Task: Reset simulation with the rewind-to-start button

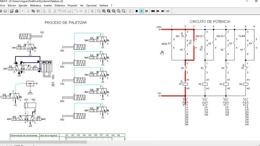Action: point(153,11)
